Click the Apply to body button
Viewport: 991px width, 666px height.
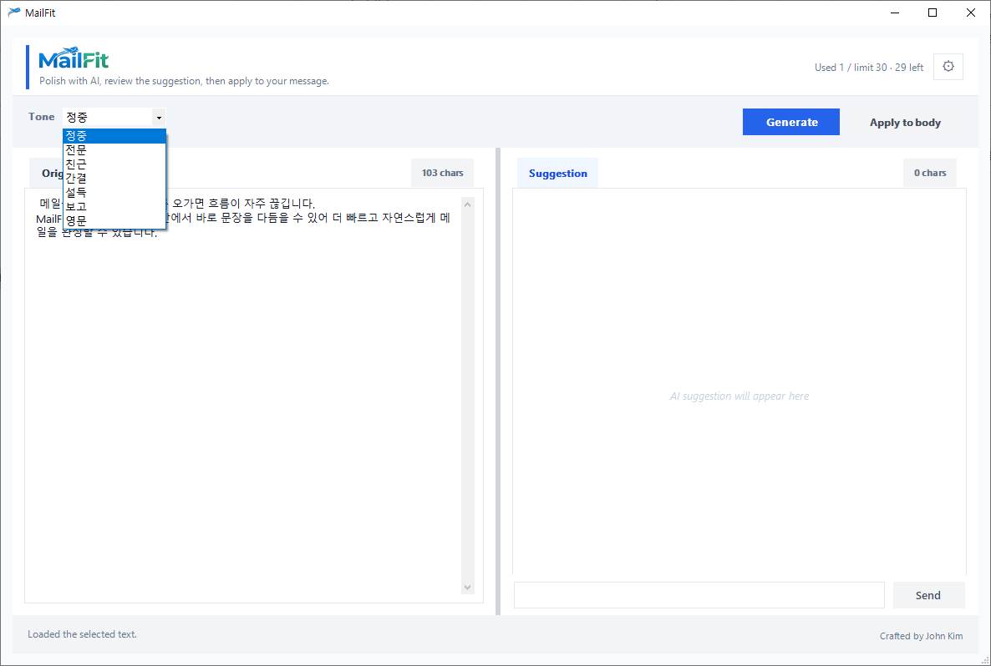coord(905,123)
